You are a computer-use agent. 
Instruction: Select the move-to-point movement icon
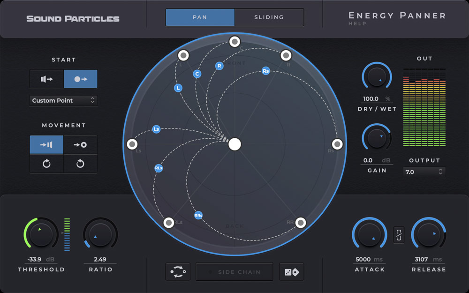(80, 144)
